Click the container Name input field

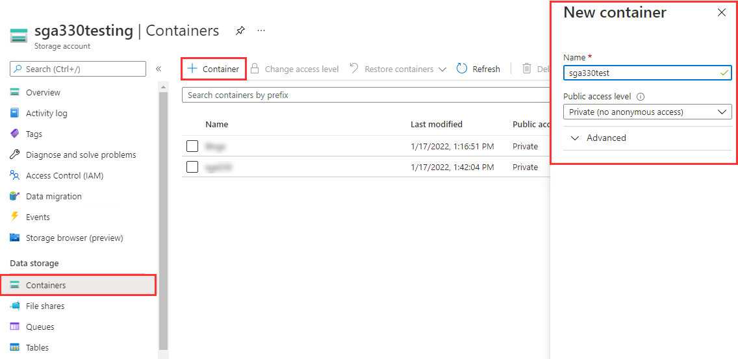[647, 73]
